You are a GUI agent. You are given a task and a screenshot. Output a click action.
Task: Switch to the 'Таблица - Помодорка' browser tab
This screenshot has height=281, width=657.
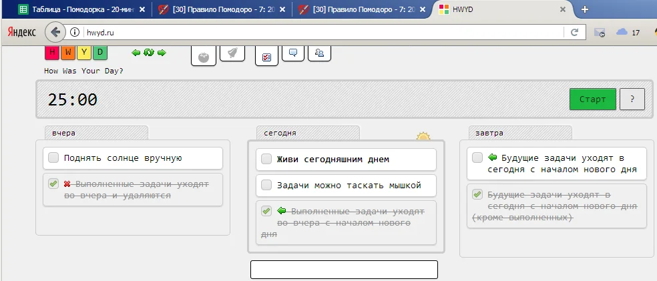[x=75, y=9]
